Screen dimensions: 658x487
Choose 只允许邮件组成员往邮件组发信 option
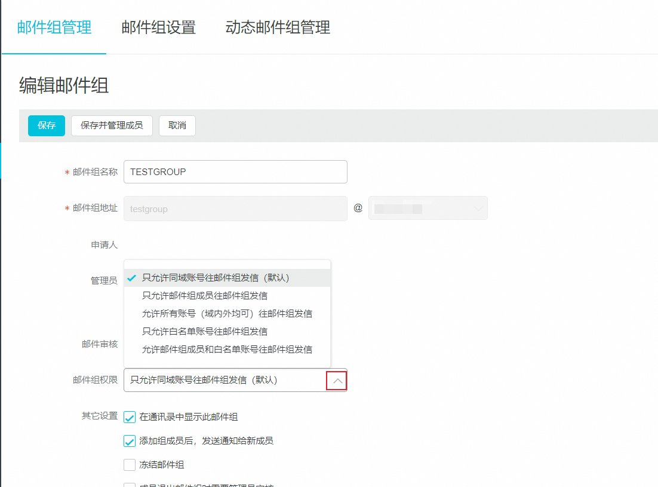(205, 296)
